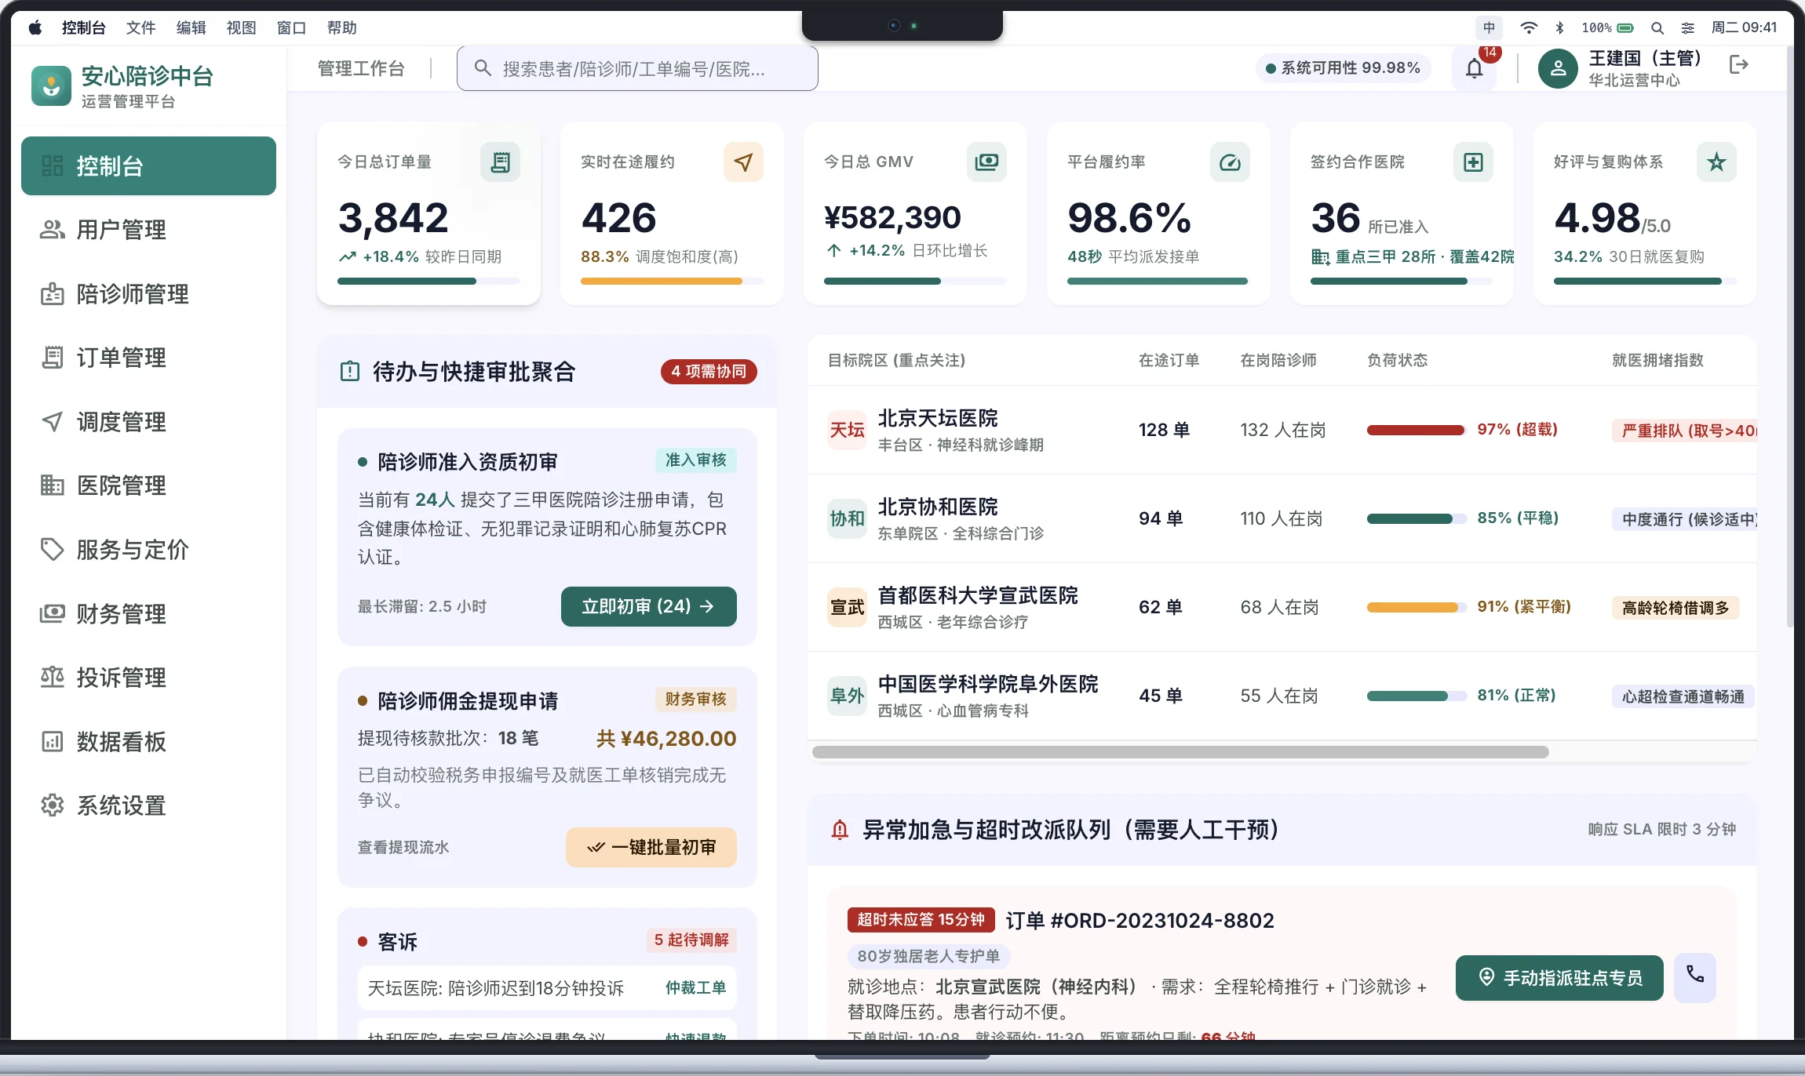Screen dimensions: 1805x1076
Task: Go to 服务与定价 in the sidebar
Action: [x=148, y=550]
